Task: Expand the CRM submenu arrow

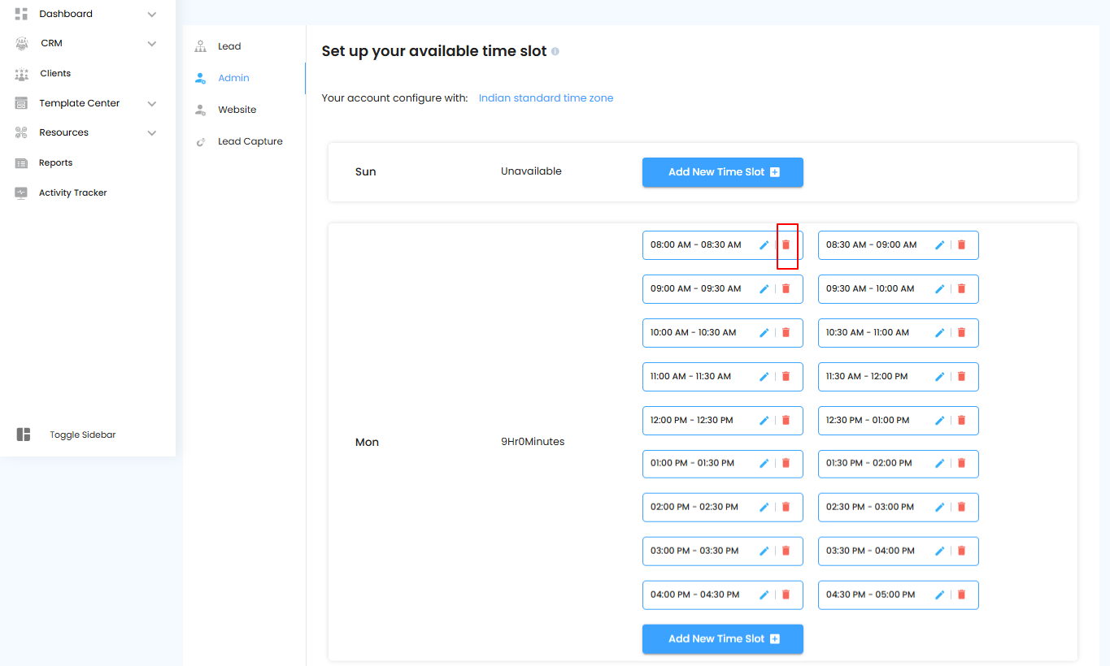Action: click(x=152, y=44)
